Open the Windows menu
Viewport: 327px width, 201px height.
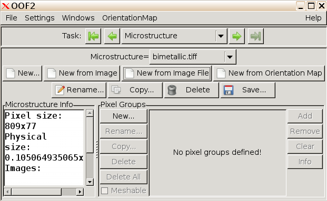coord(78,18)
